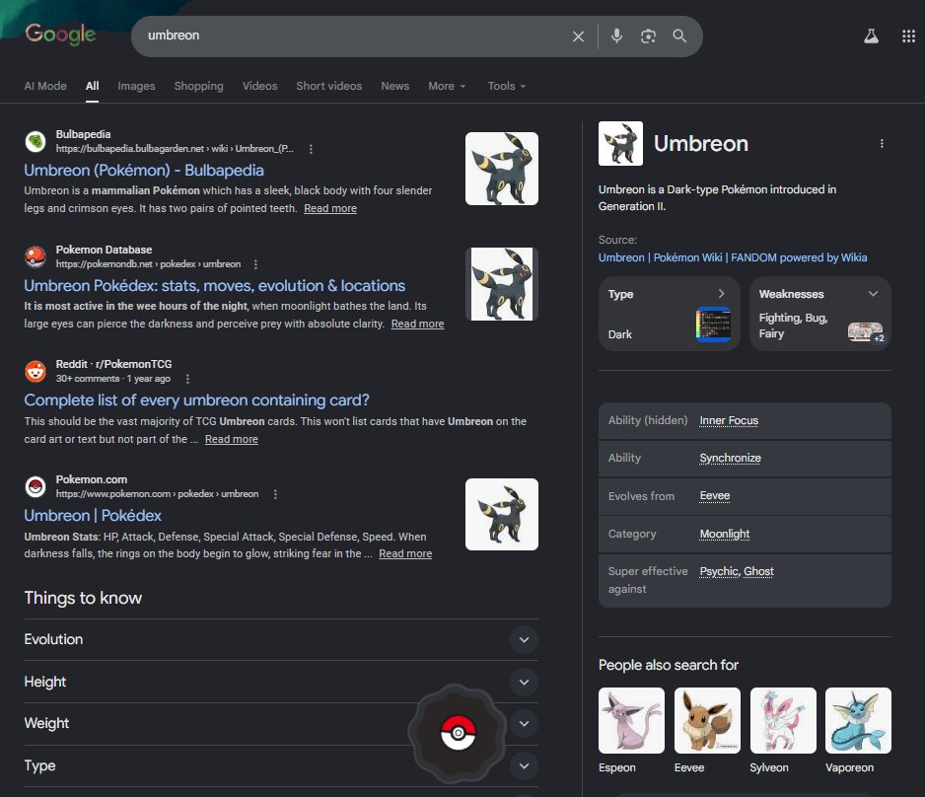Viewport: 925px width, 797px height.
Task: Open Google apps grid icon
Action: pos(908,36)
